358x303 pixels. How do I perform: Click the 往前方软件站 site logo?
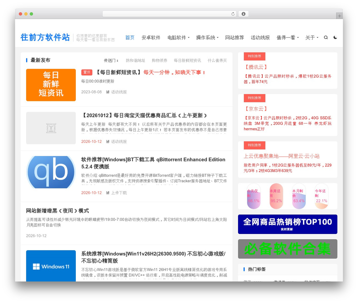[x=45, y=37]
